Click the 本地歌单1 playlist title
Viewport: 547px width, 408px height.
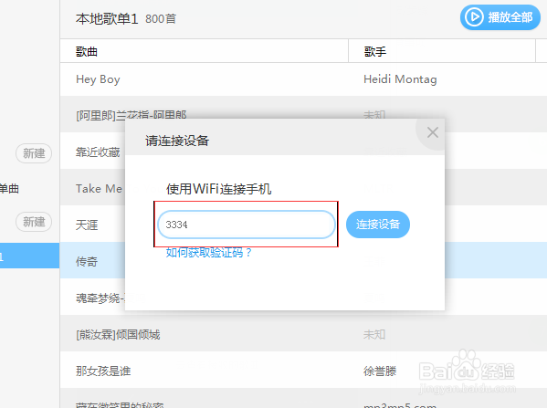coord(107,19)
